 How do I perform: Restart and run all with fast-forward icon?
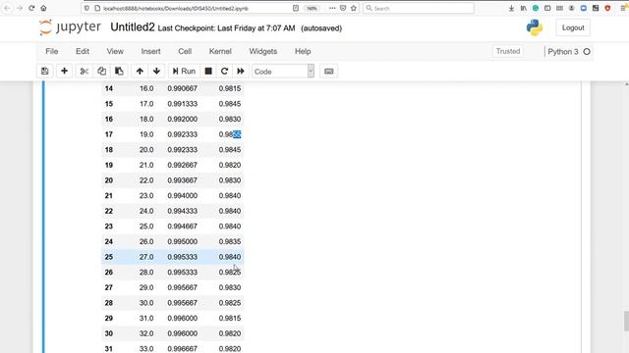(x=241, y=72)
